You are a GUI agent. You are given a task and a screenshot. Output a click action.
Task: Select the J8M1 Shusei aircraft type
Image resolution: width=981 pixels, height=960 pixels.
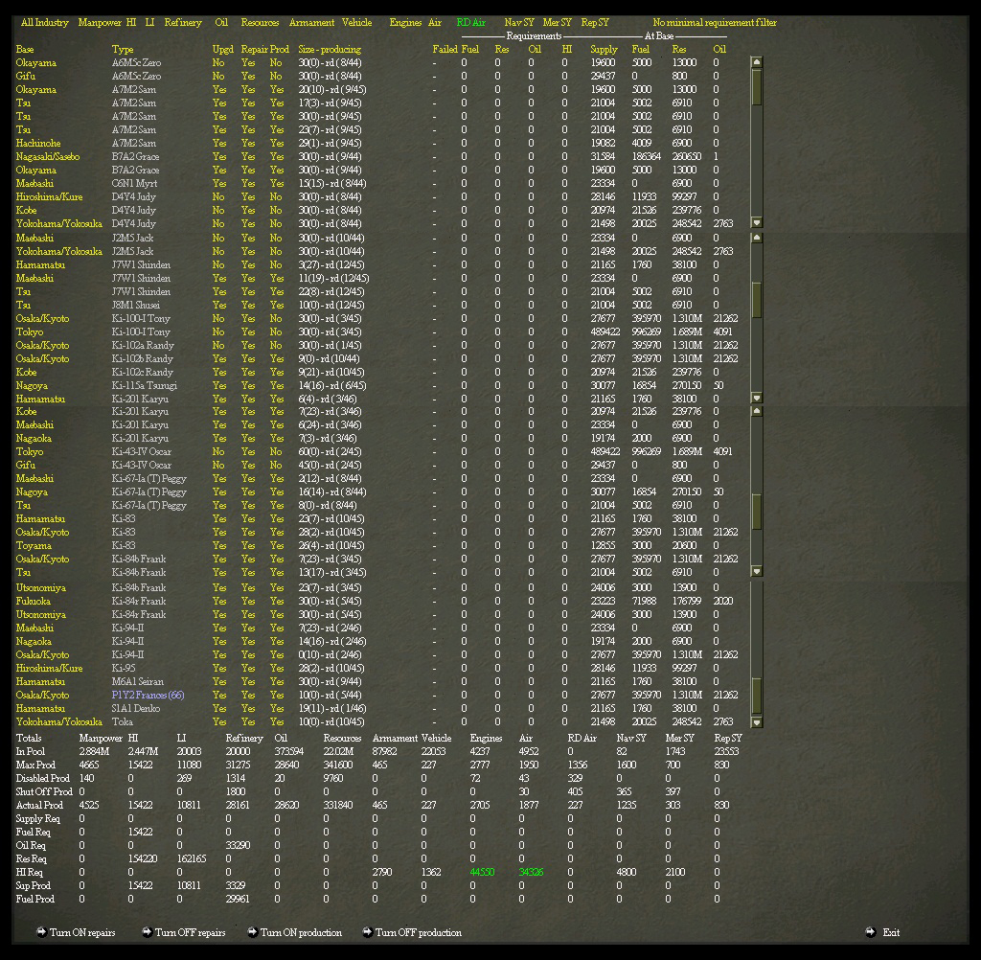point(136,305)
